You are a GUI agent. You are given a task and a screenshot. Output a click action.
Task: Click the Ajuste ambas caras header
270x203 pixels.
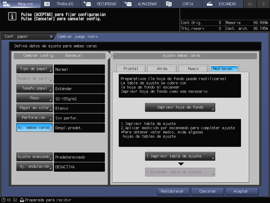(185, 55)
